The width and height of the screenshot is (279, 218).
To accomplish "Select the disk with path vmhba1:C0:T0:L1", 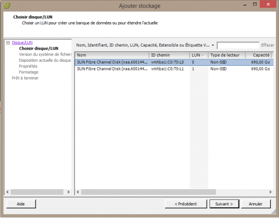I will pos(174,69).
